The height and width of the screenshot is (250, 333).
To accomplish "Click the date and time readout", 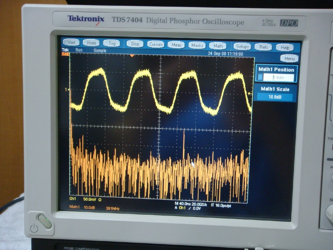I will point(226,54).
